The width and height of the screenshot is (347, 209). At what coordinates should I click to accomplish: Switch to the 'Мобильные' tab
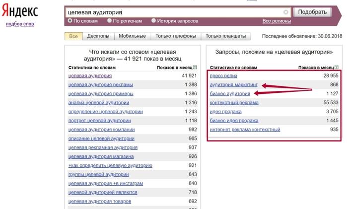133,36
